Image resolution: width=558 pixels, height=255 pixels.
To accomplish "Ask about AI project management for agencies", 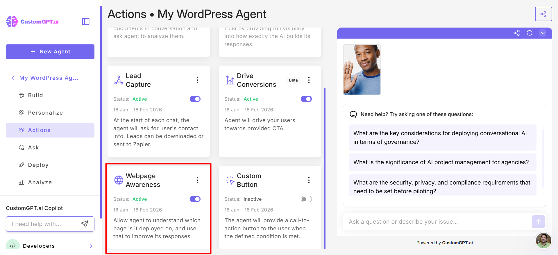I will point(443,162).
